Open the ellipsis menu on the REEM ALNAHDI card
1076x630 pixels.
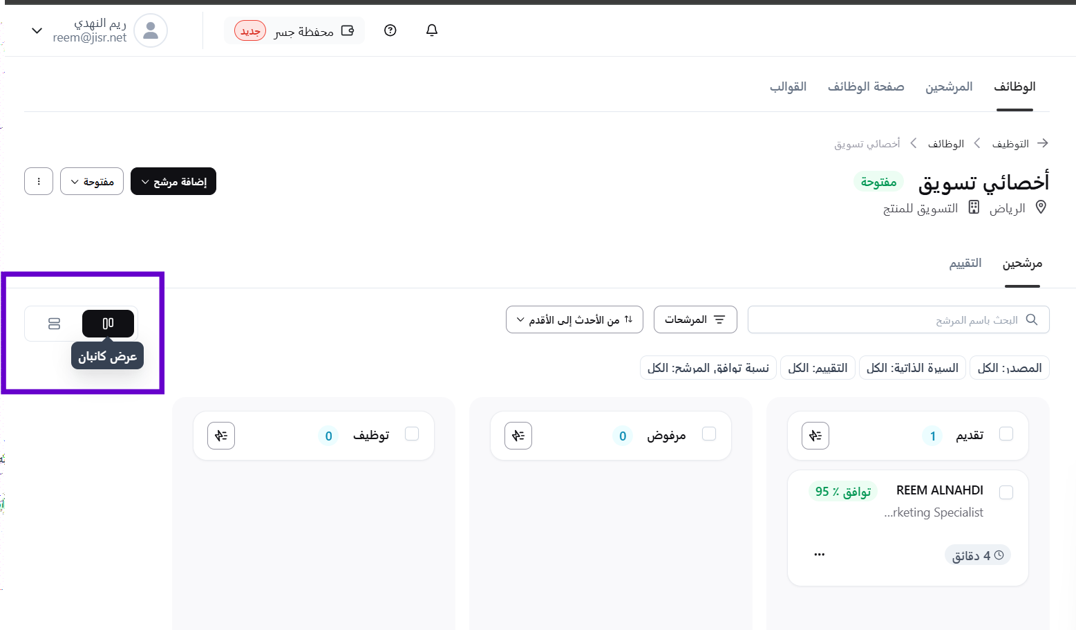(820, 555)
